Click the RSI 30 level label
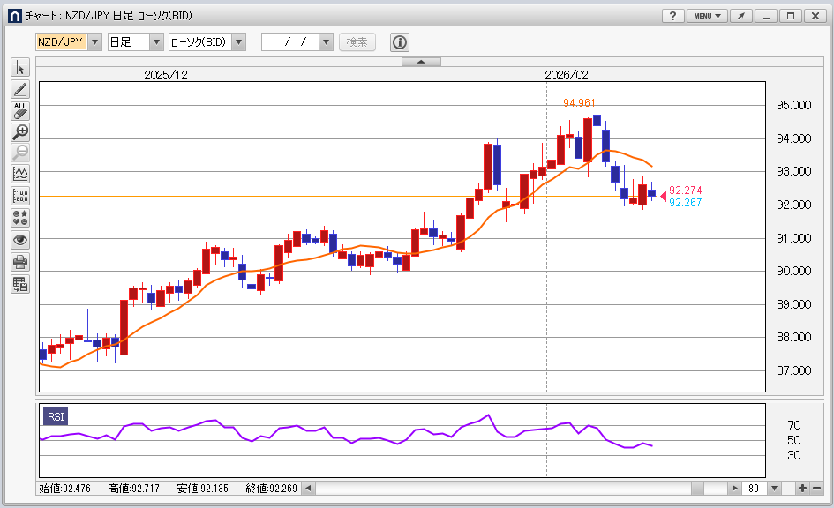Screen dimensions: 834x508 coord(794,455)
